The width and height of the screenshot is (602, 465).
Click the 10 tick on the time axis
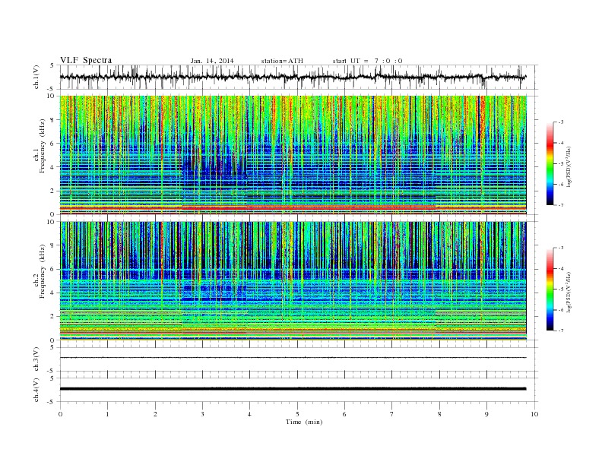coord(534,414)
